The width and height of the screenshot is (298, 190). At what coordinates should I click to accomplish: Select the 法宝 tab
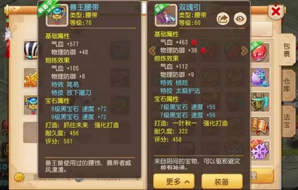click(x=287, y=120)
